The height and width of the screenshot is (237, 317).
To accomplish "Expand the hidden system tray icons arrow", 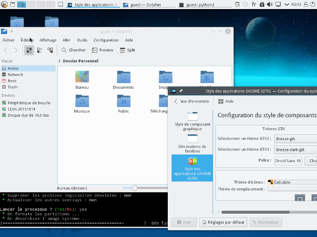I will click(x=286, y=4).
